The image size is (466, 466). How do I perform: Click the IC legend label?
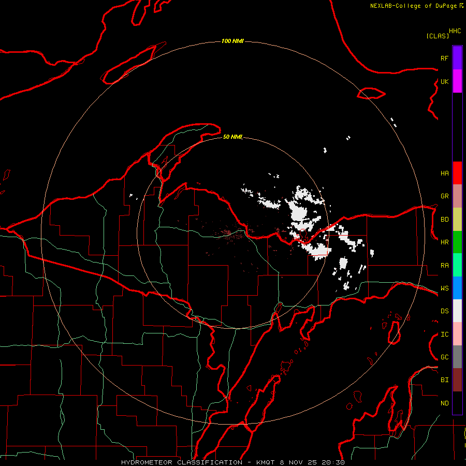pyautogui.click(x=444, y=334)
